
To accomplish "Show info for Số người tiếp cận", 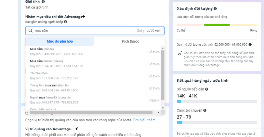I will click(207, 89).
